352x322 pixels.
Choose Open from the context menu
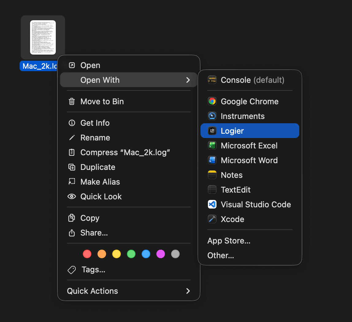point(129,65)
